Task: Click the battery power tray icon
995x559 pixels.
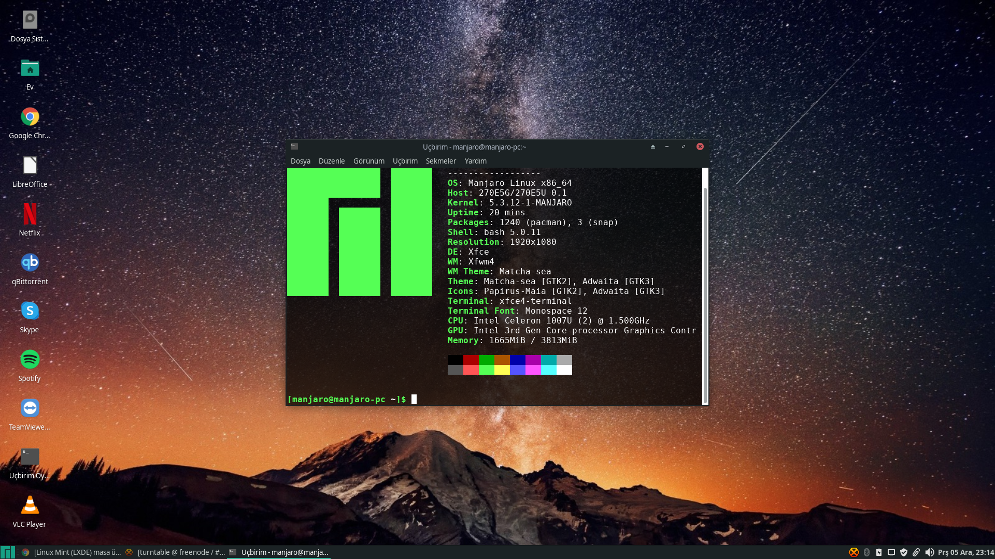Action: click(879, 552)
